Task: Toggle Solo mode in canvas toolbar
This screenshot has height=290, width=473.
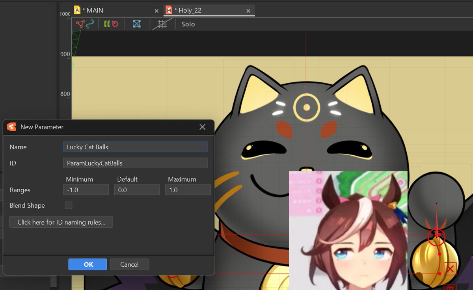Action: tap(188, 24)
